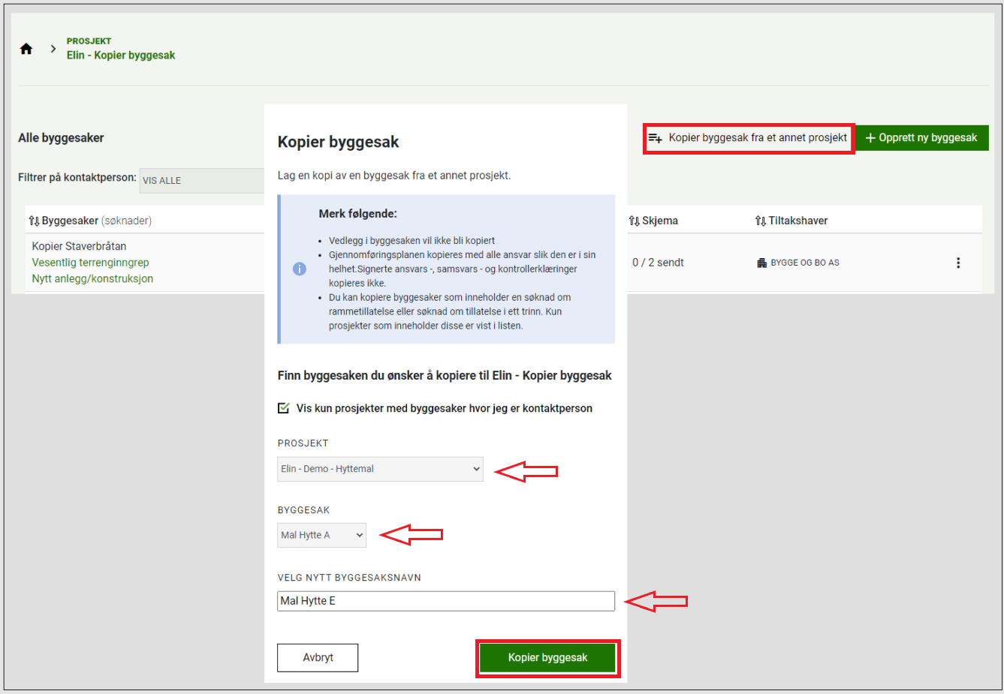Open the Prosjekt dropdown showing Elin - Demo - Hyttemal

click(x=380, y=469)
